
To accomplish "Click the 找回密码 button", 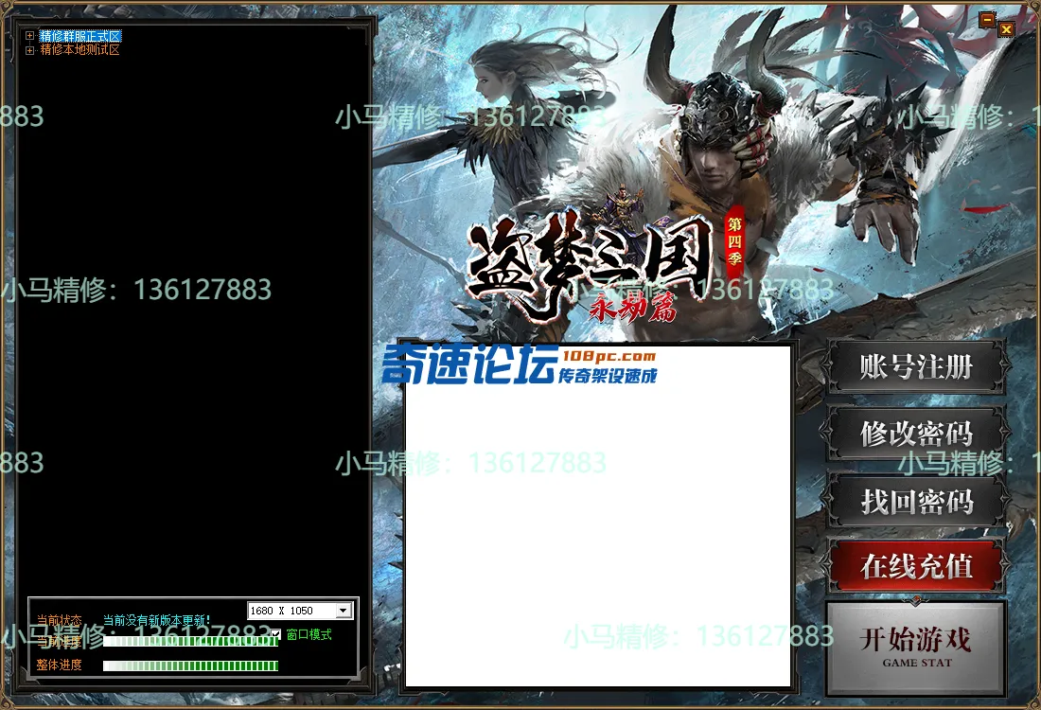I will (x=916, y=501).
